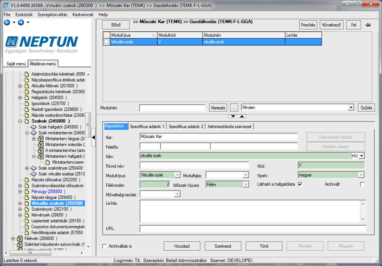The width and height of the screenshot is (382, 266).
Task: Expand the Hallgatók tree node
Action: point(20,98)
